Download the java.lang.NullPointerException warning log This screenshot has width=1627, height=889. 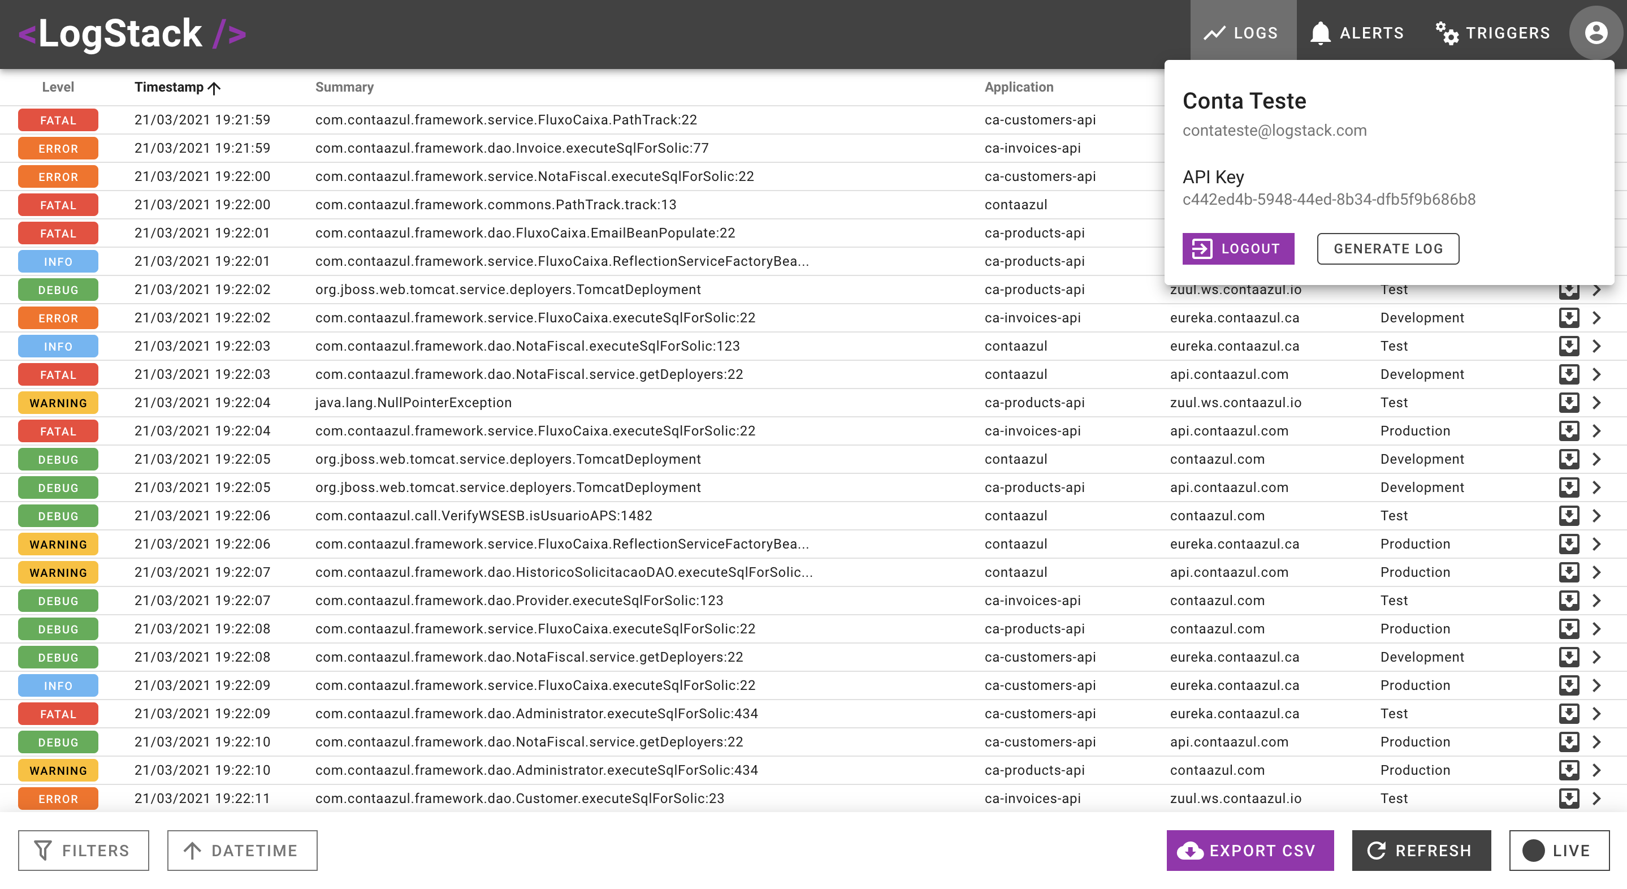pyautogui.click(x=1568, y=403)
